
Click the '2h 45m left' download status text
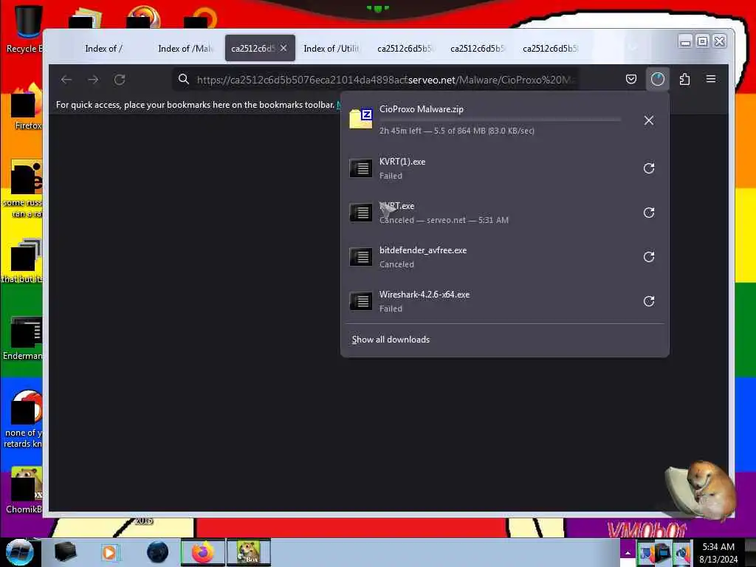coord(456,131)
